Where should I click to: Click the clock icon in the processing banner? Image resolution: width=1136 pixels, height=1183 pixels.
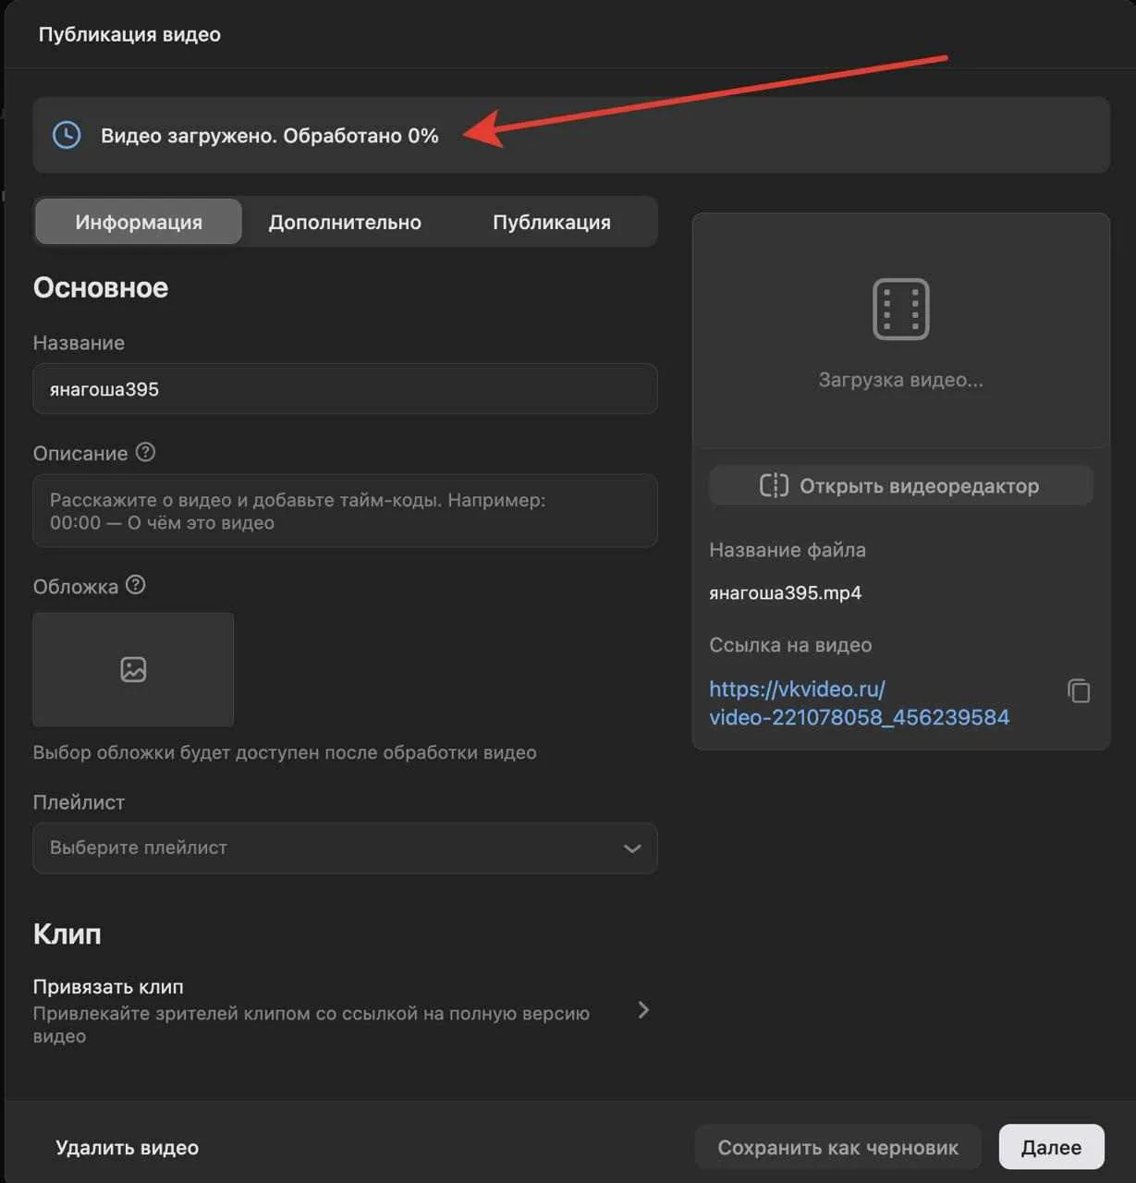click(x=67, y=135)
